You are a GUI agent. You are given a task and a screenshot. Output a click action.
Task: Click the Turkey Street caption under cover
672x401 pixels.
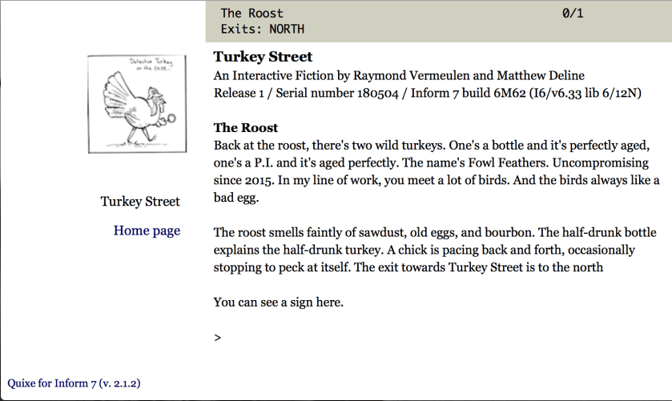point(140,201)
